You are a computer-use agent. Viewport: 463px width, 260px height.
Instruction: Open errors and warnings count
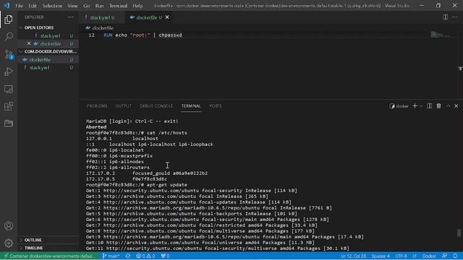pos(145,256)
